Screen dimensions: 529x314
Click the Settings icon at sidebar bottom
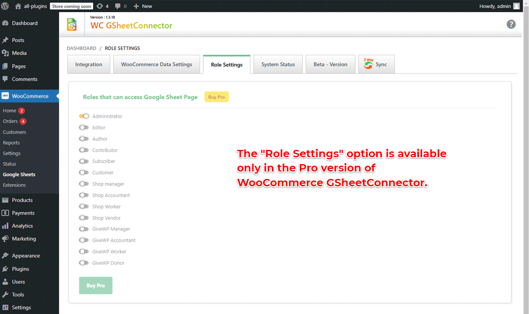coord(5,308)
